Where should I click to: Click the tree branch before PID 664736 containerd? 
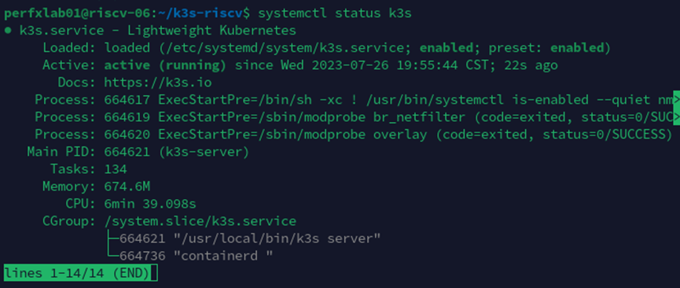coord(112,256)
